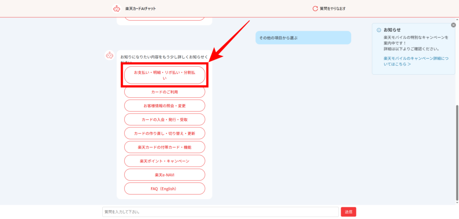
Task: Click the robot logo in the header
Action: pyautogui.click(x=117, y=8)
